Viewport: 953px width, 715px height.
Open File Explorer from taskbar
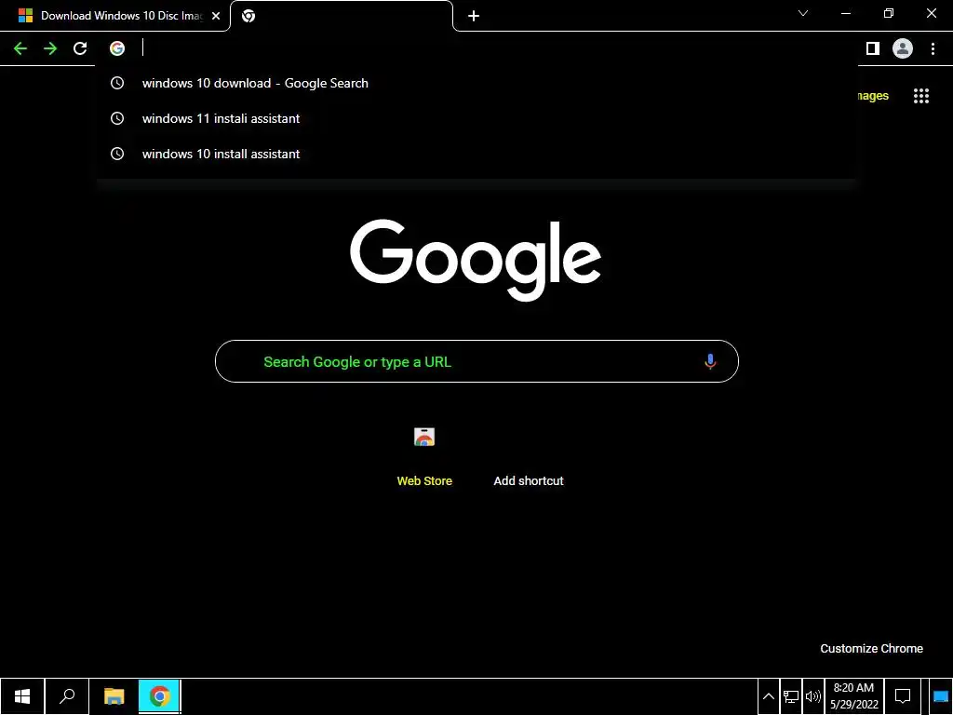coord(114,696)
